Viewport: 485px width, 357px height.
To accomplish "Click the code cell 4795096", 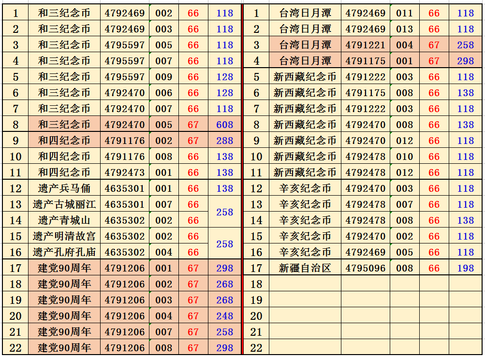I will pos(365,268).
